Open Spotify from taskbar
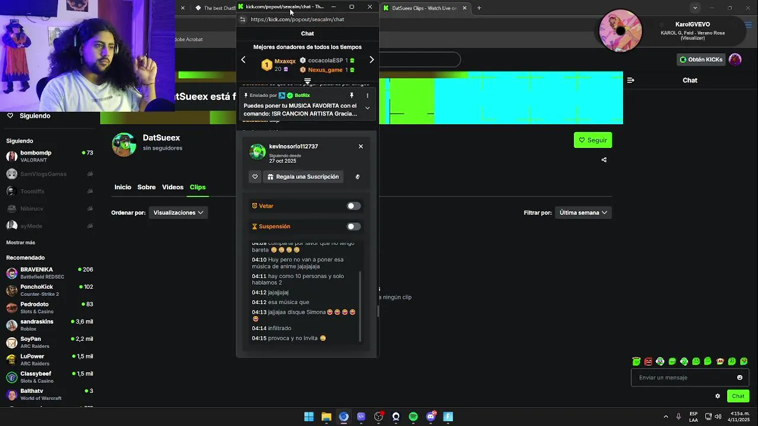This screenshot has width=758, height=426. coord(413,417)
